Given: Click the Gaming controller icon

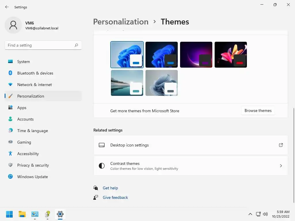Looking at the screenshot, I should click(x=10, y=142).
